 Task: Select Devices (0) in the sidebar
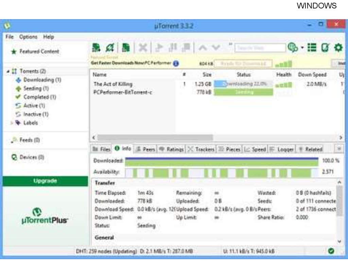pyautogui.click(x=32, y=158)
